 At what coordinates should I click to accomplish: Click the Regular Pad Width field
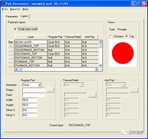click(29, 100)
